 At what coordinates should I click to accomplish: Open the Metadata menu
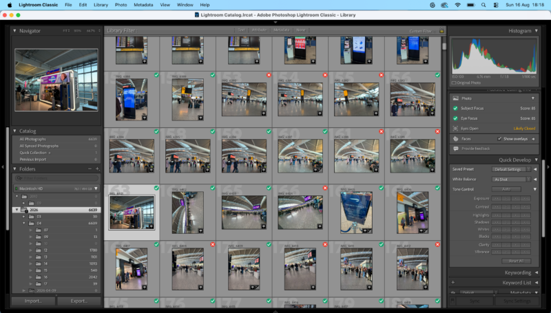[143, 5]
